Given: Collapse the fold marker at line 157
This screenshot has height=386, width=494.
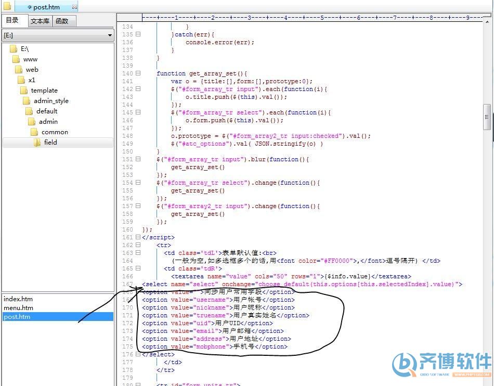Looking at the screenshot, I should click(x=138, y=206).
